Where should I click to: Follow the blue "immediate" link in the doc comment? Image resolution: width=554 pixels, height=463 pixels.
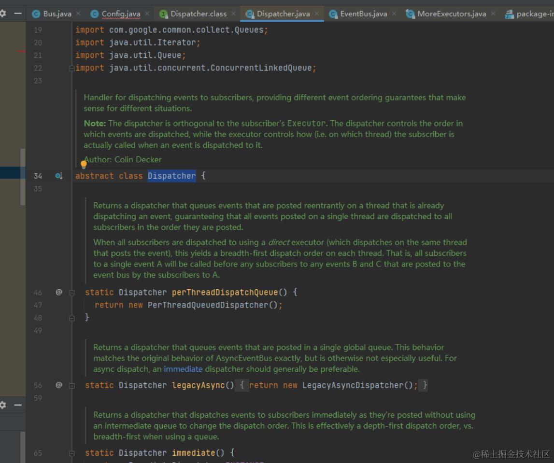point(183,369)
